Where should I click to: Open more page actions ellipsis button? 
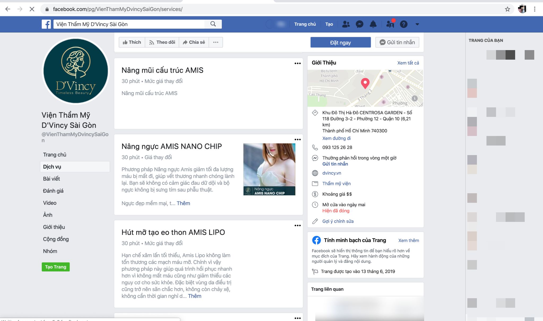pyautogui.click(x=216, y=42)
